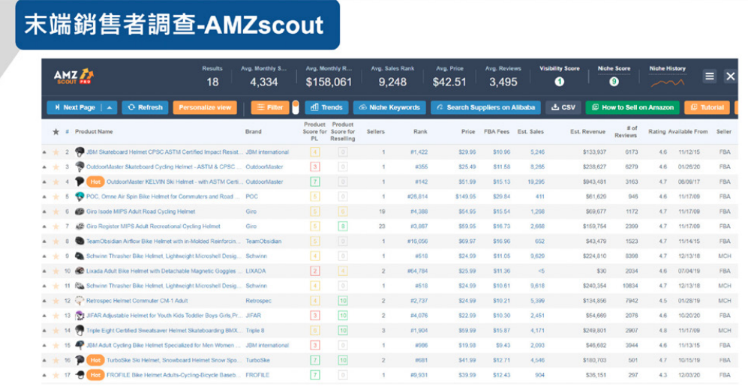
Task: Open the LIXADA brand link
Action: (x=256, y=271)
